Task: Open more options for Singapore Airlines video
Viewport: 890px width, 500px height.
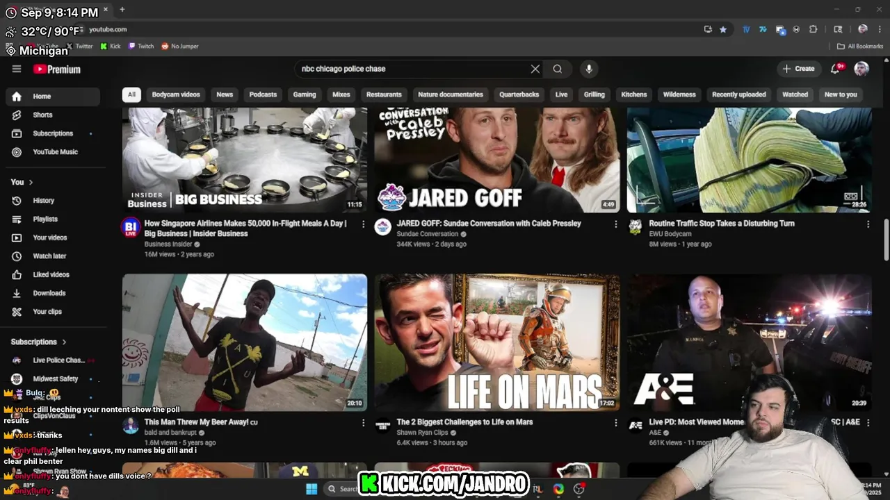Action: (x=363, y=224)
